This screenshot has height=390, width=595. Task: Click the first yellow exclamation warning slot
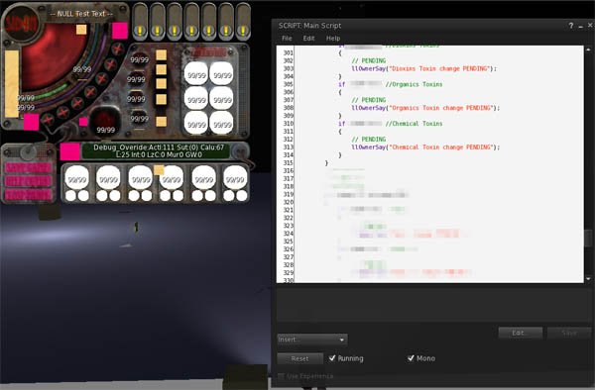(x=140, y=21)
